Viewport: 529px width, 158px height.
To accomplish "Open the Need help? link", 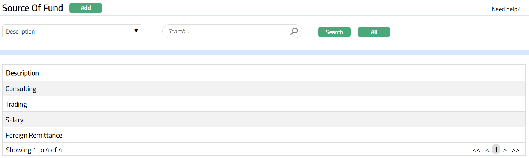I will click(505, 9).
